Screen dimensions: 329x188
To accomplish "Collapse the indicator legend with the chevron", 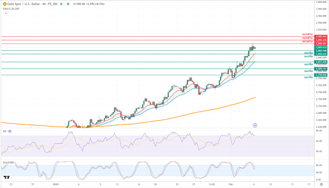I will [x=5, y=13].
